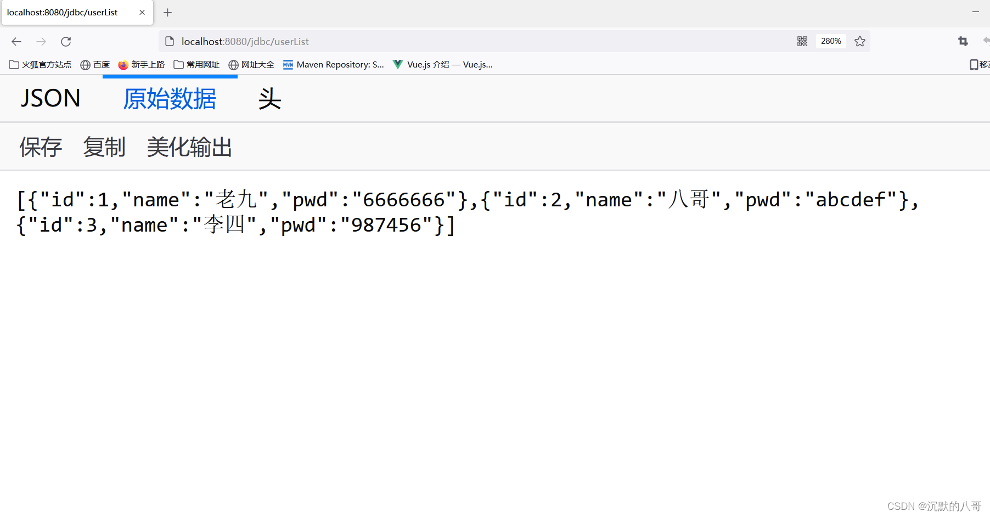
Task: Open a new tab with the plus button
Action: point(168,12)
